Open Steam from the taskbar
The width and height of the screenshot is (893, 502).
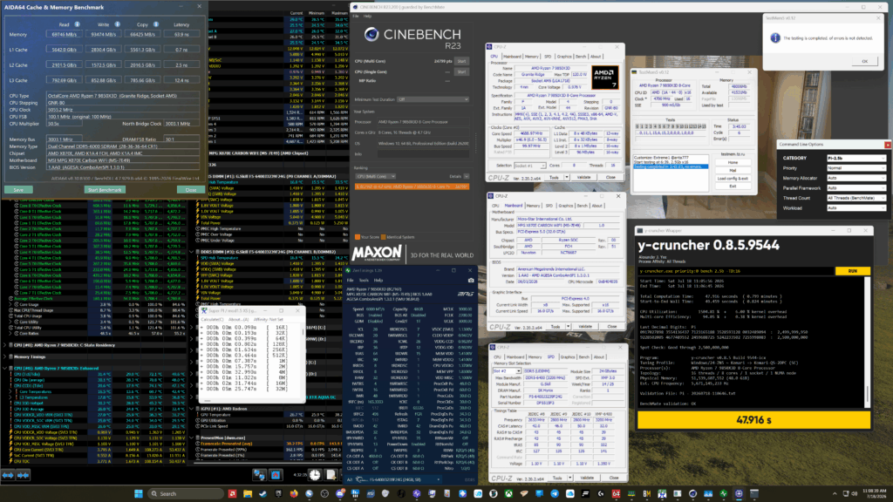pos(262,493)
